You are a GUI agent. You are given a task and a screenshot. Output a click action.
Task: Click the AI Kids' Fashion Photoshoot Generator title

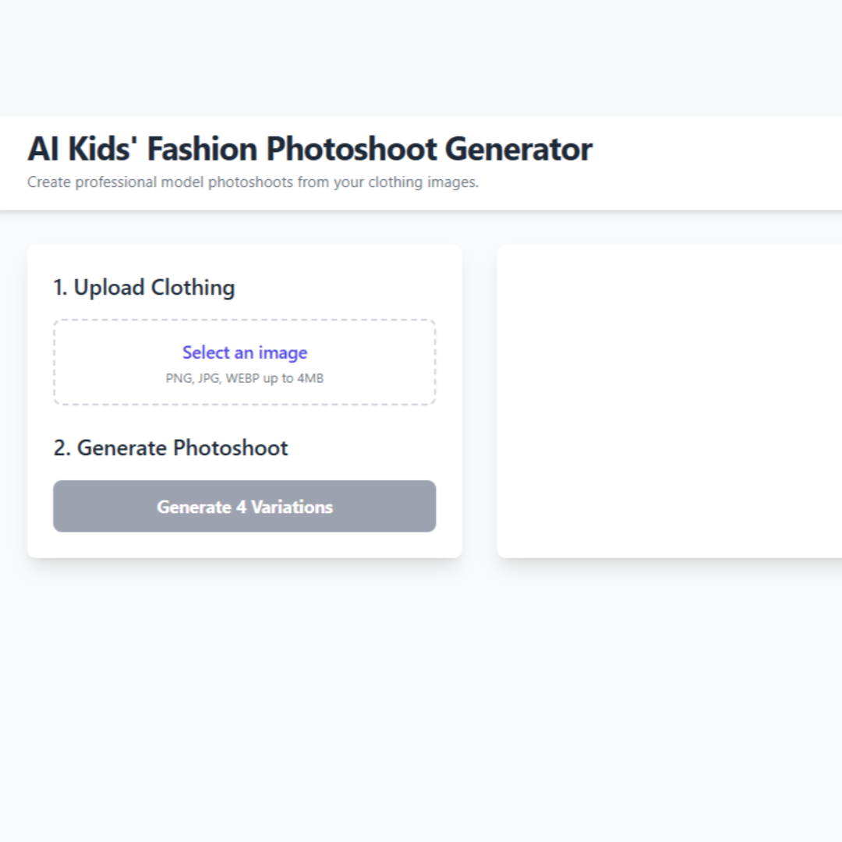pos(310,149)
